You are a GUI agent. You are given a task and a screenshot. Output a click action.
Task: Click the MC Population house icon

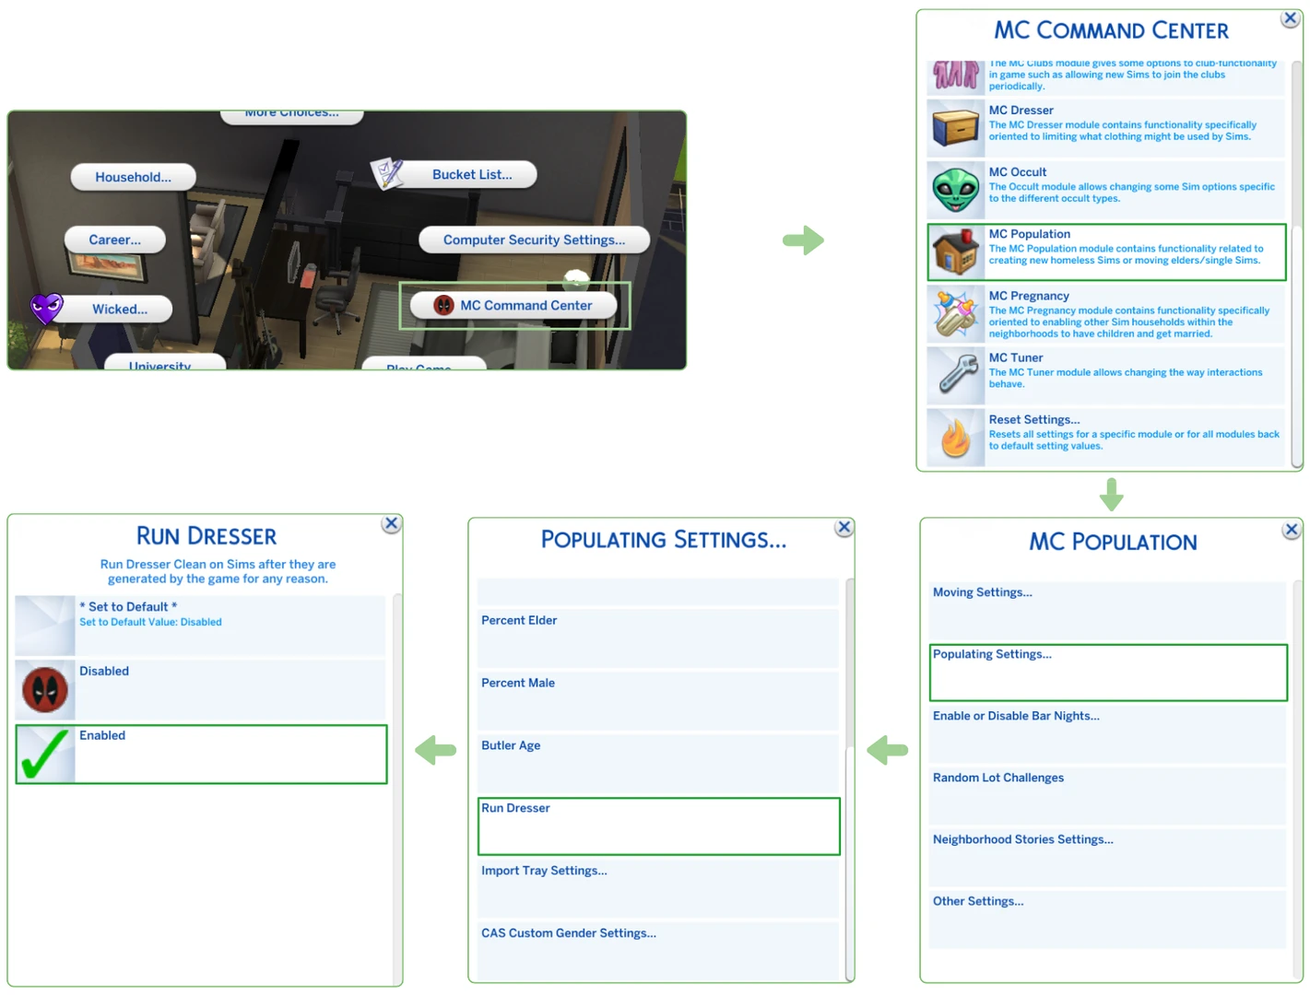click(955, 252)
